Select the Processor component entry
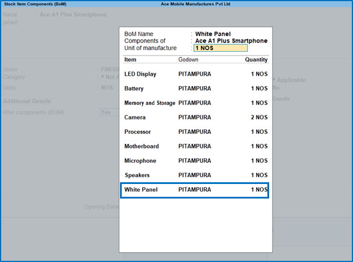Screen dimensions: 353x262 (x=137, y=132)
